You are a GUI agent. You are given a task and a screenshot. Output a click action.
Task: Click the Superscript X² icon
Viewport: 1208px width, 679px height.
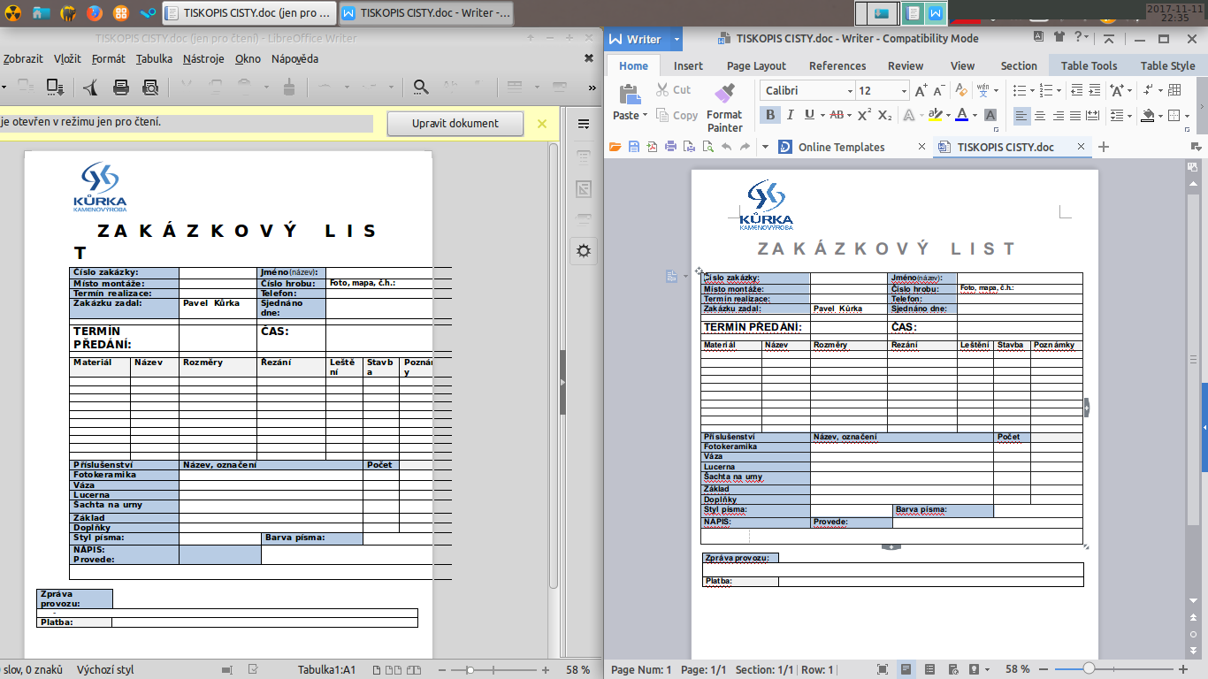coord(863,115)
